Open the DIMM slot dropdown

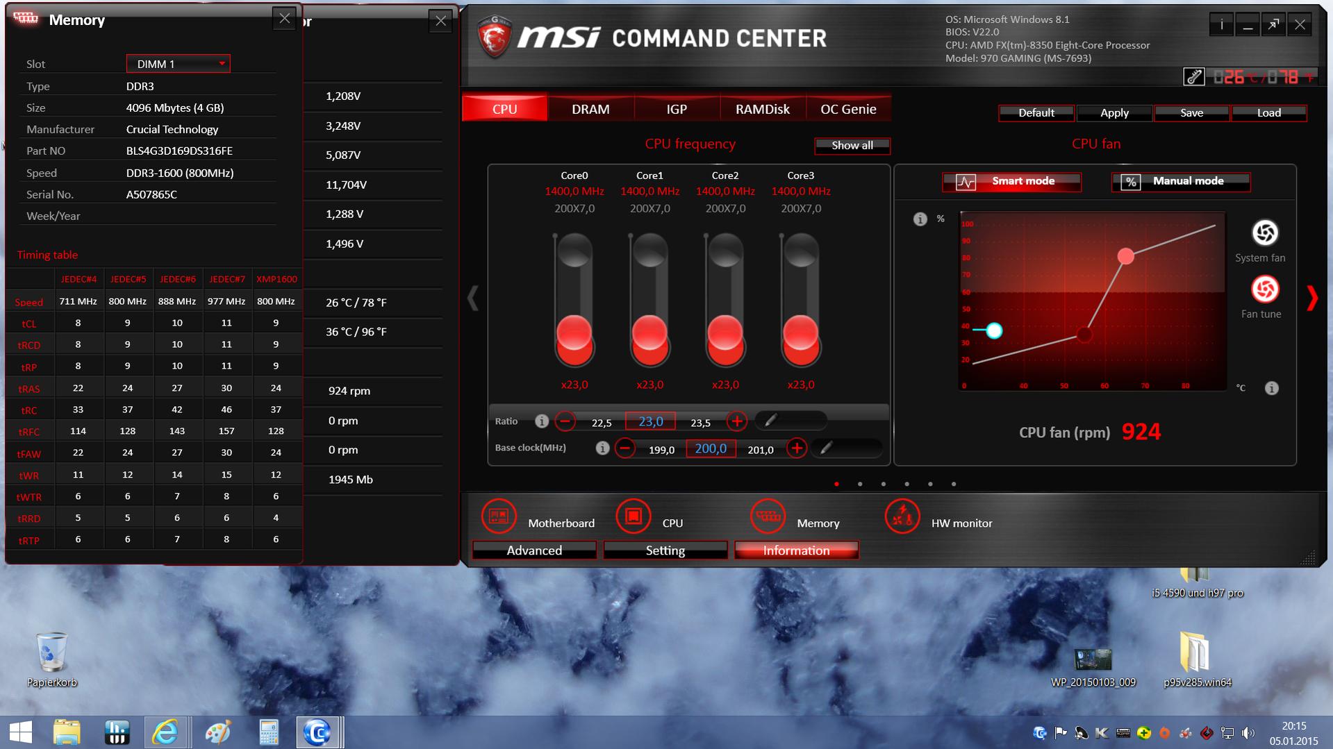(x=179, y=64)
